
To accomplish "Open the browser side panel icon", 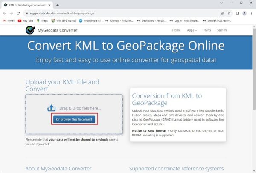I will tap(237, 13).
